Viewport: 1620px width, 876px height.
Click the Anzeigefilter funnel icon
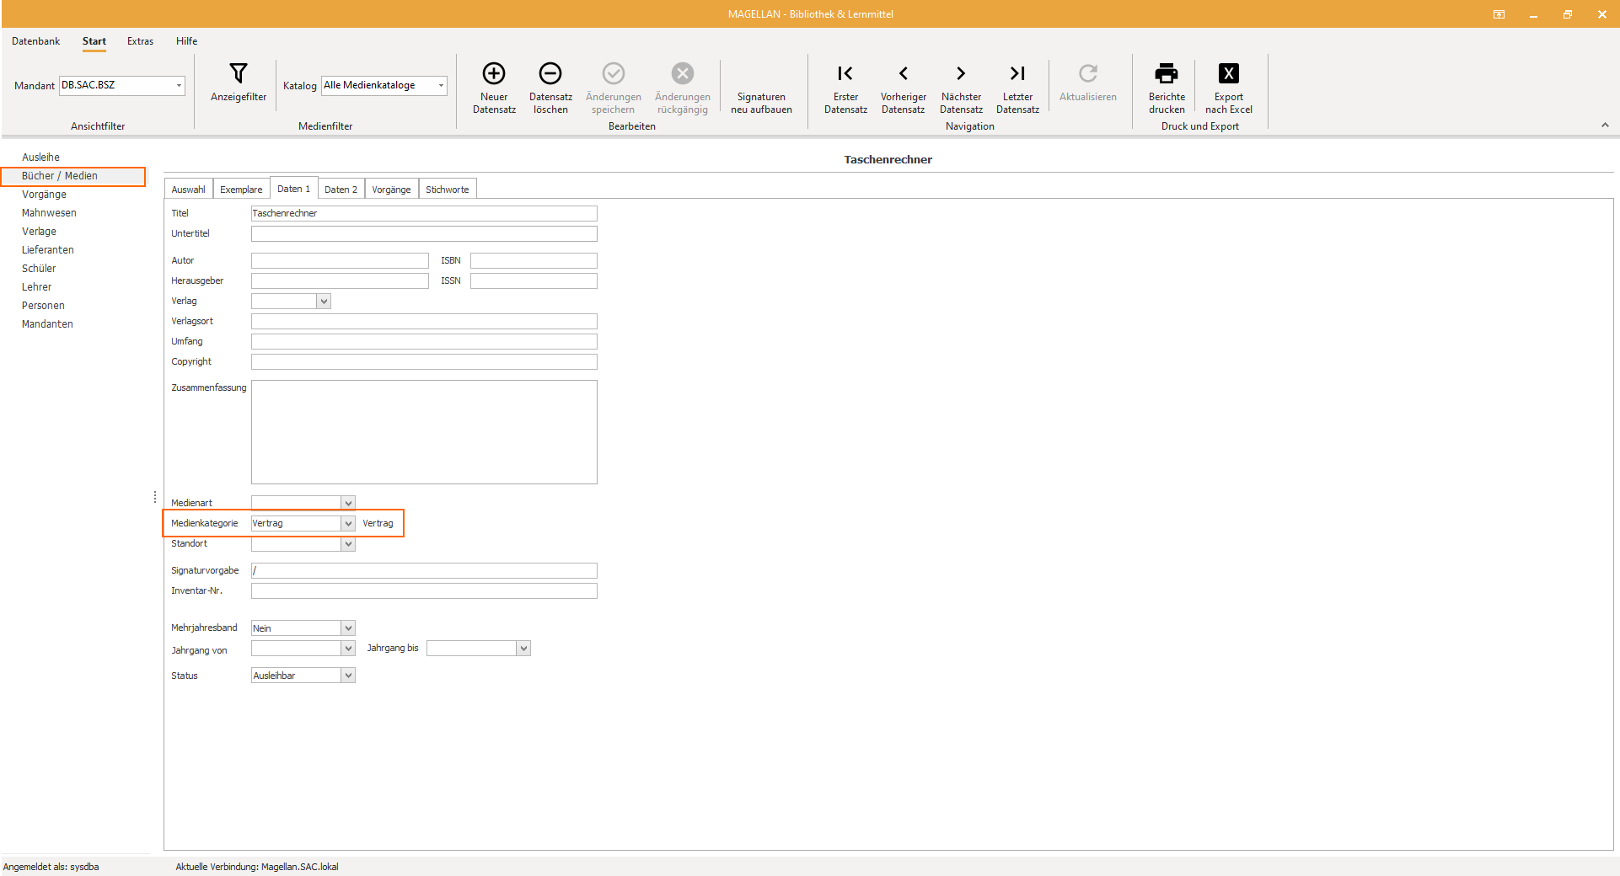pos(239,73)
